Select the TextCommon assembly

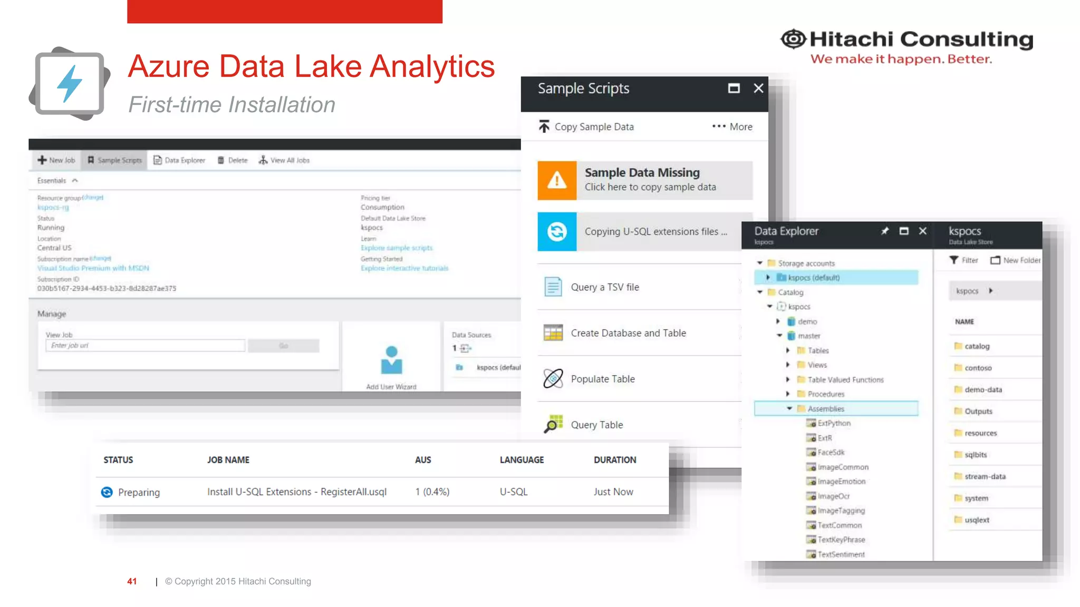pos(834,525)
